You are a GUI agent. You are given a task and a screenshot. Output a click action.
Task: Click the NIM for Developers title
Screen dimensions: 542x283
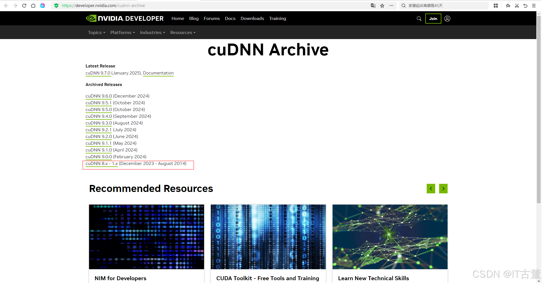[121, 278]
